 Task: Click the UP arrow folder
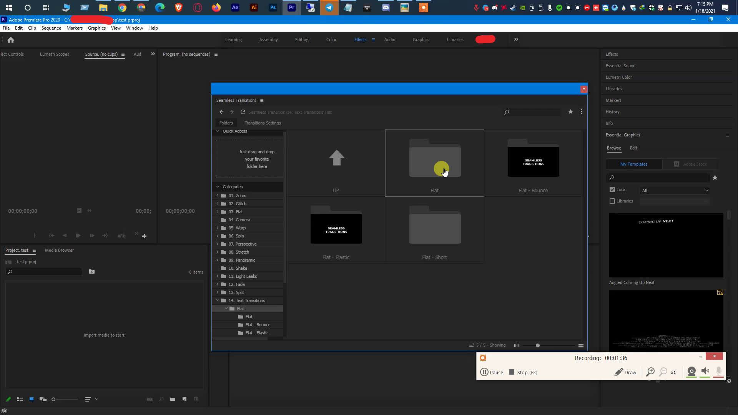pyautogui.click(x=336, y=163)
